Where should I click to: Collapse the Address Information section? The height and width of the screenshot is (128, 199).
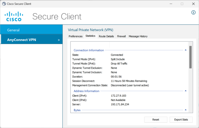pos(185,91)
